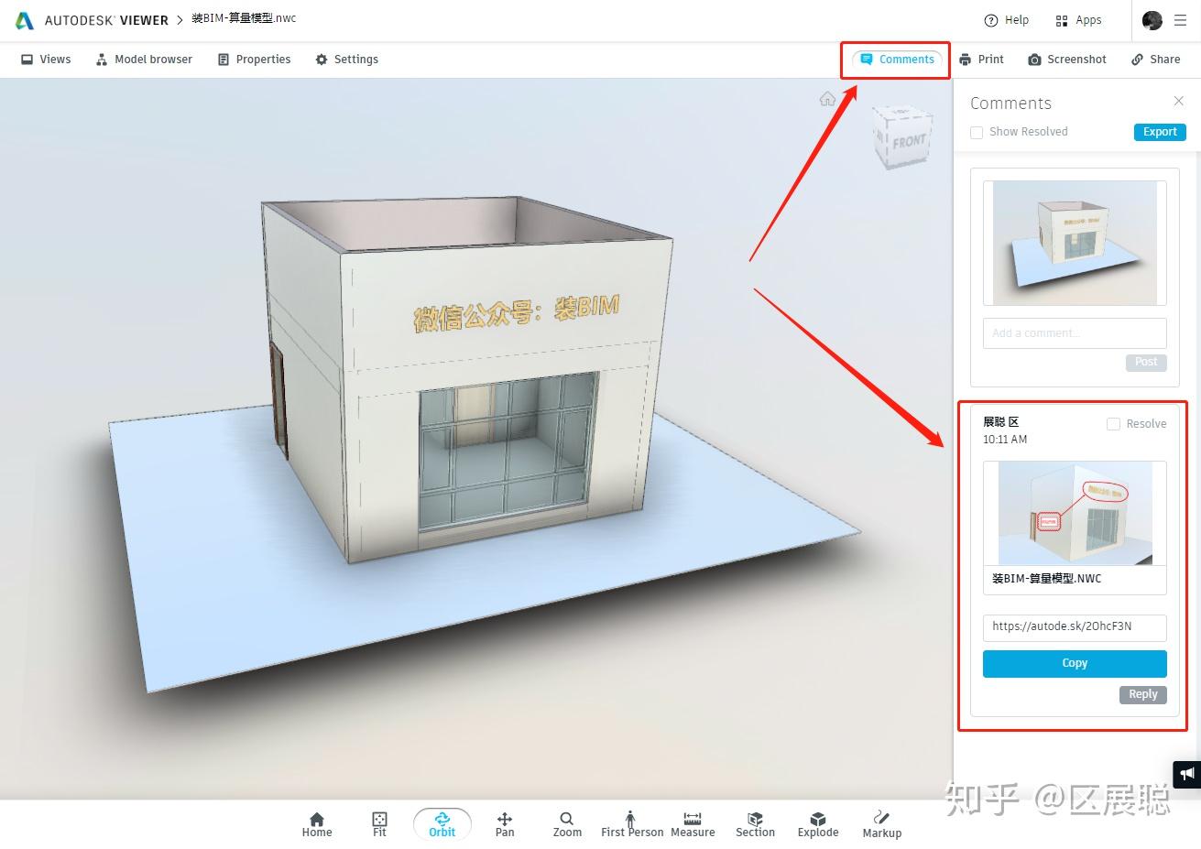
Task: Activate the Section tool
Action: 754,822
